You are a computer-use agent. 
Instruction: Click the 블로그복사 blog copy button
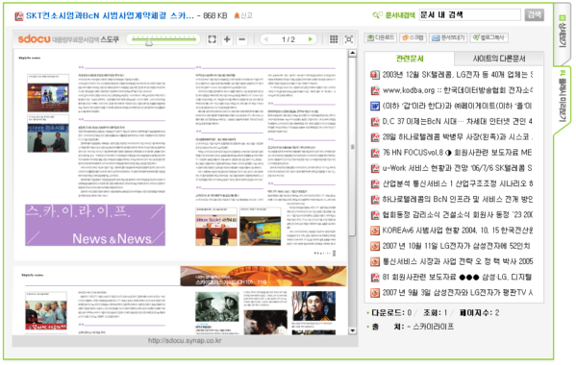point(488,37)
